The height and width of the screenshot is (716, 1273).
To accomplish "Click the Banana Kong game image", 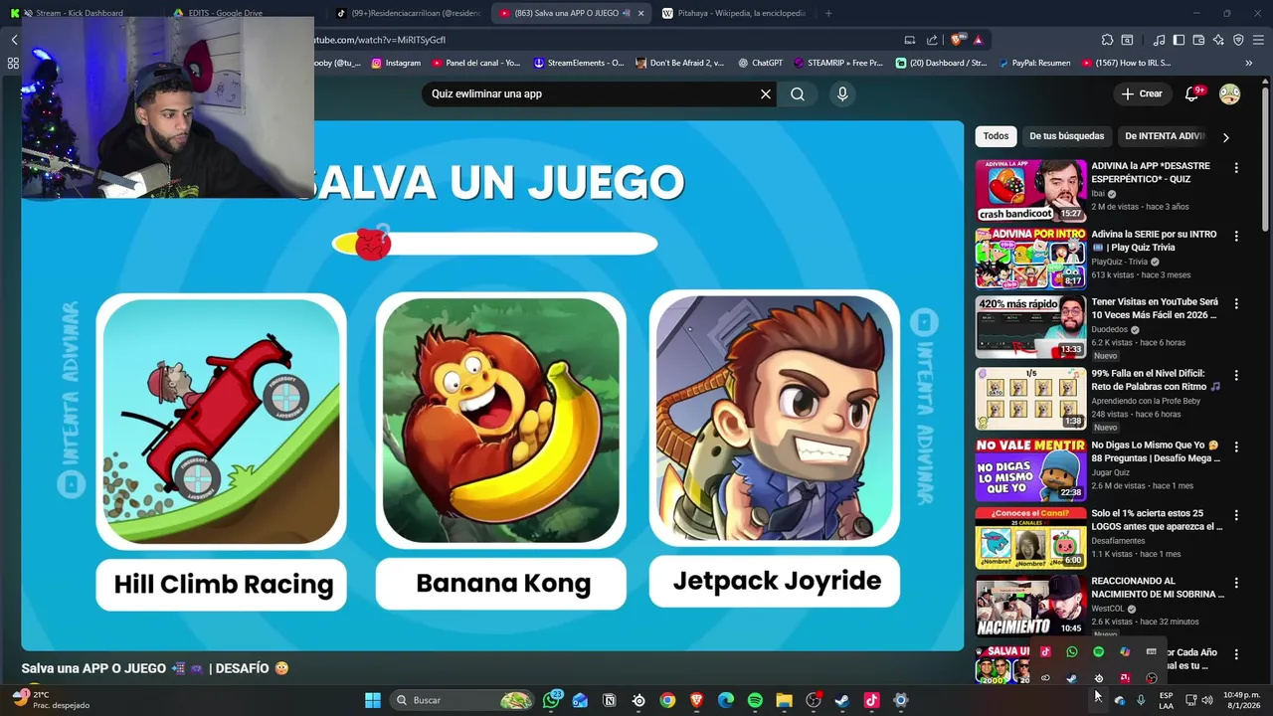I will click(x=501, y=420).
